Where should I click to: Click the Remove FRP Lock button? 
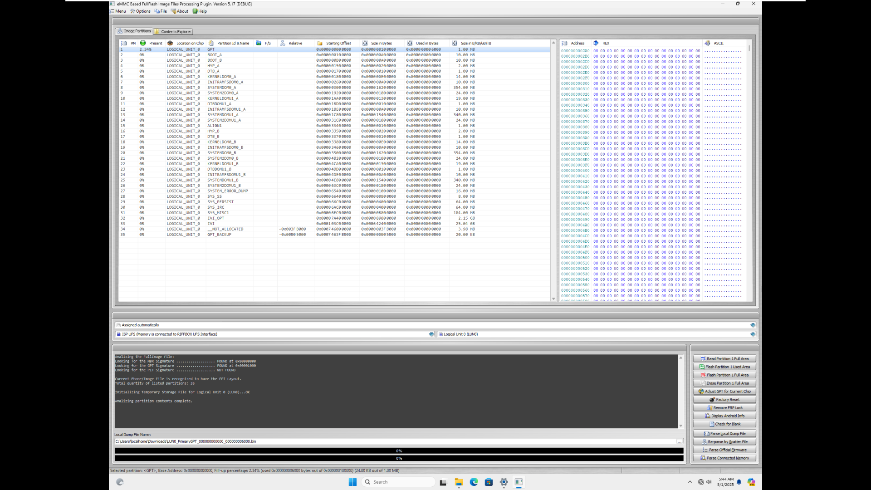point(724,407)
